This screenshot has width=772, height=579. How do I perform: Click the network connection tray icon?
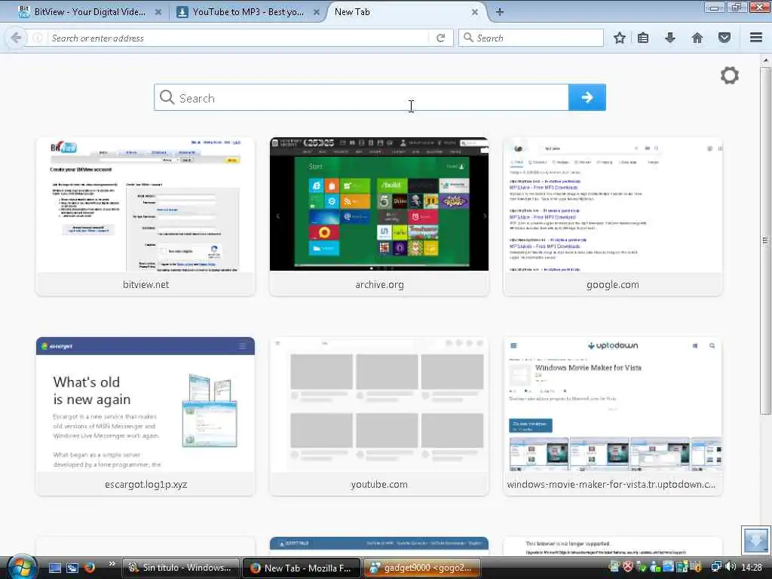(716, 567)
